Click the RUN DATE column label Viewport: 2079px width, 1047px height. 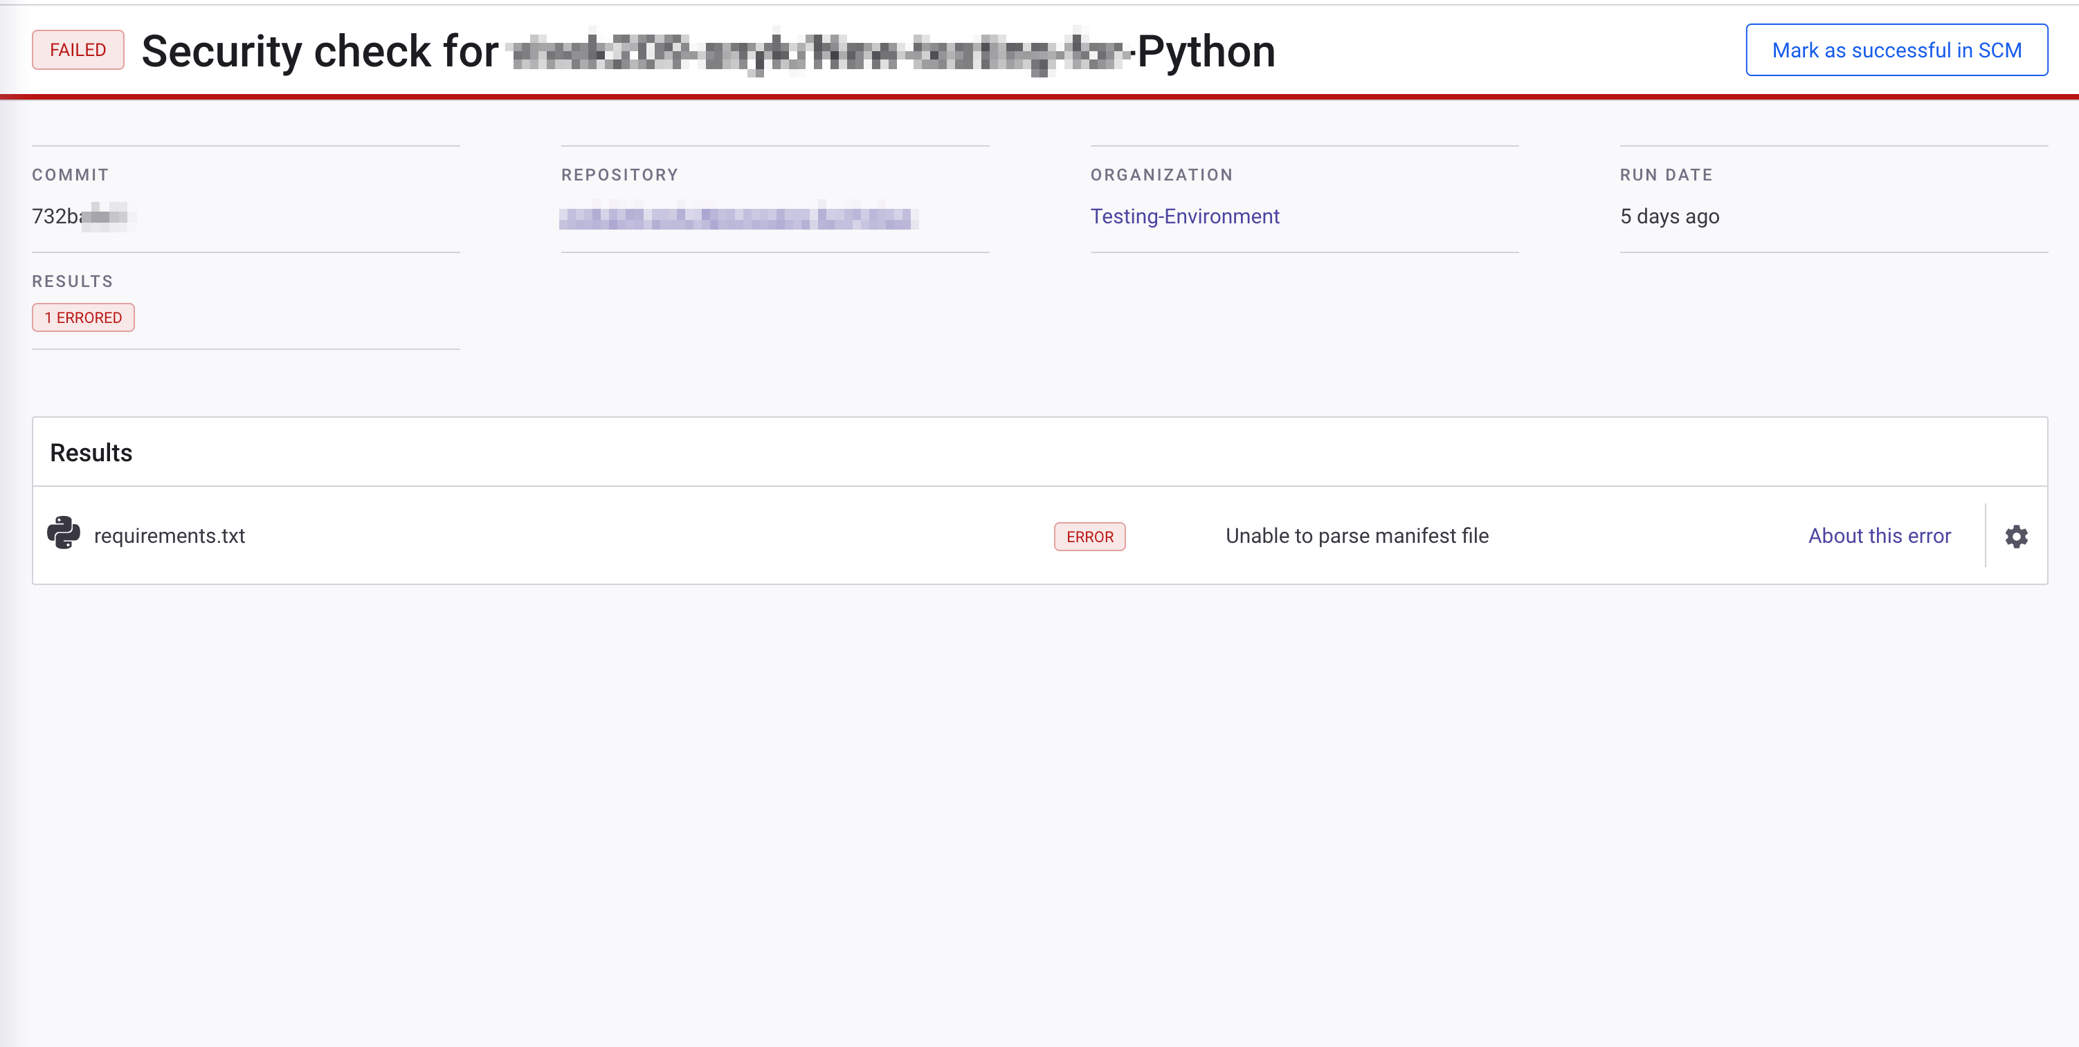point(1666,175)
